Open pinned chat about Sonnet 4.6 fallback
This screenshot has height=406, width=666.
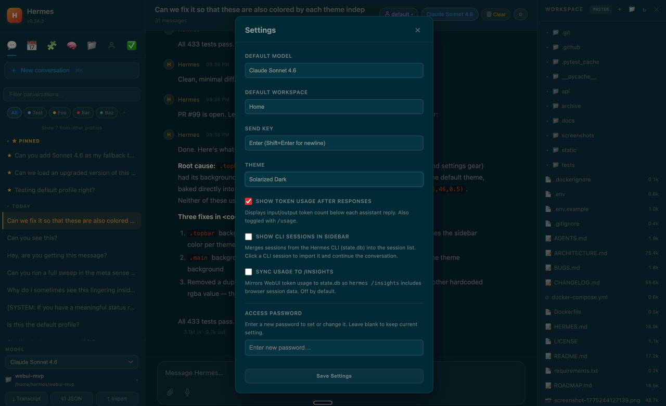(72, 155)
